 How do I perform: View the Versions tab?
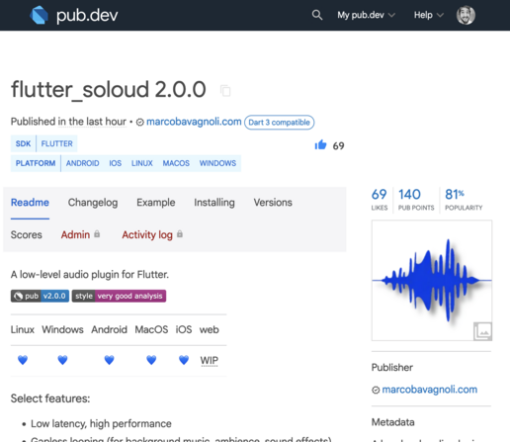[273, 203]
